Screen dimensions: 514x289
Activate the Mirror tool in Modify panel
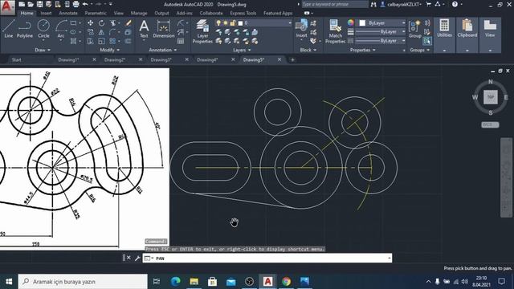[101, 32]
